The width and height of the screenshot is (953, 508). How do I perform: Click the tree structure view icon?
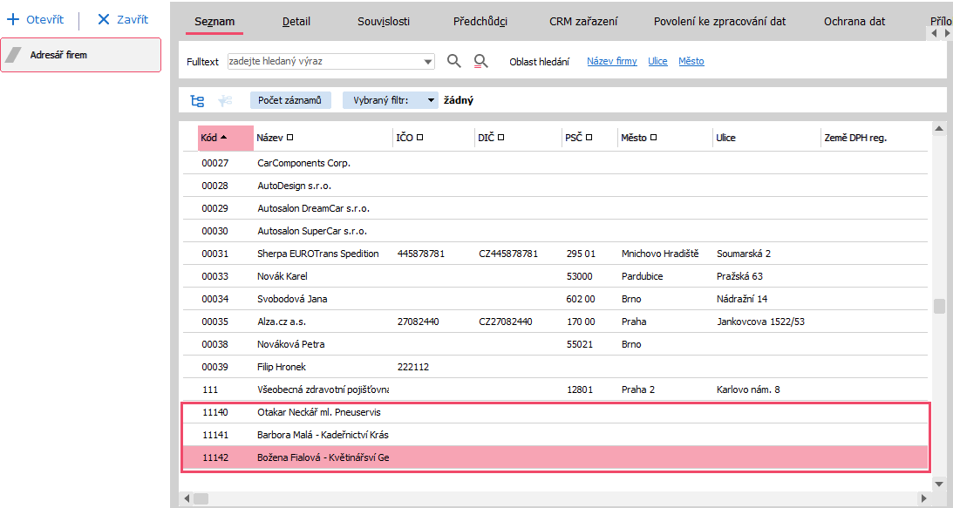click(x=198, y=101)
